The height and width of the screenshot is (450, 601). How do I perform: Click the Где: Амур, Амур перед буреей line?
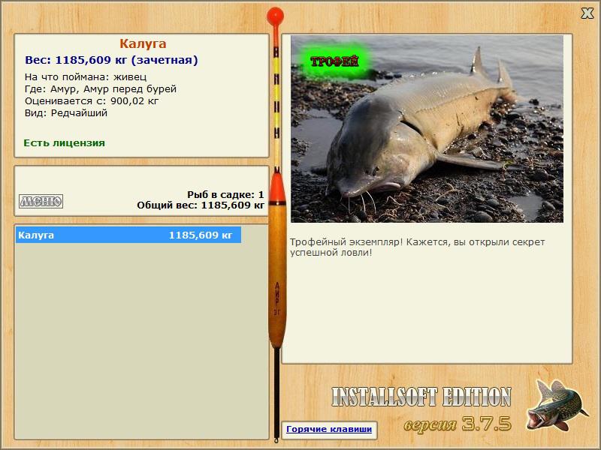pos(101,89)
